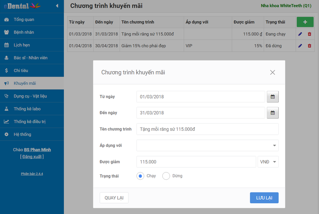This screenshot has height=214, width=319.
Task: Open Dụng cụ - Vật liệu menu
Action: click(x=32, y=96)
